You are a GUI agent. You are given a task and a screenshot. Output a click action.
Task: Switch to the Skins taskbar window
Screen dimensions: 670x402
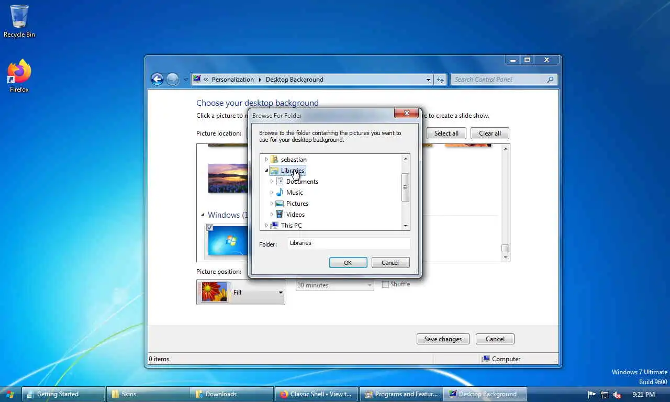click(148, 394)
